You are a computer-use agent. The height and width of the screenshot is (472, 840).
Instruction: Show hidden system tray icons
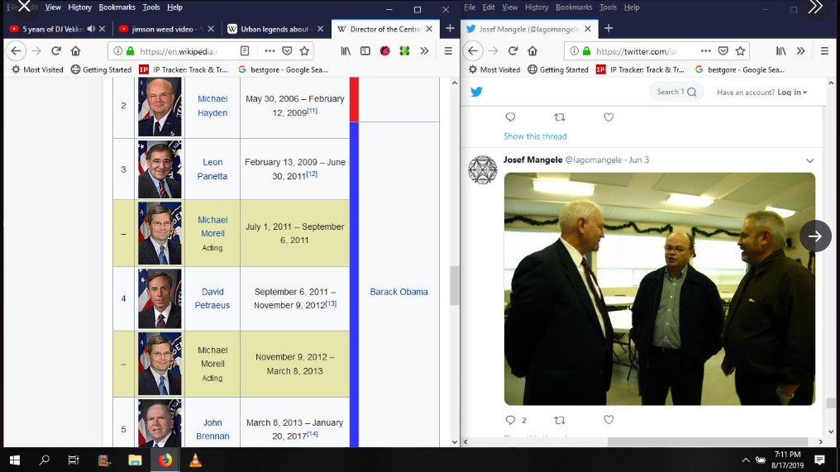click(745, 460)
